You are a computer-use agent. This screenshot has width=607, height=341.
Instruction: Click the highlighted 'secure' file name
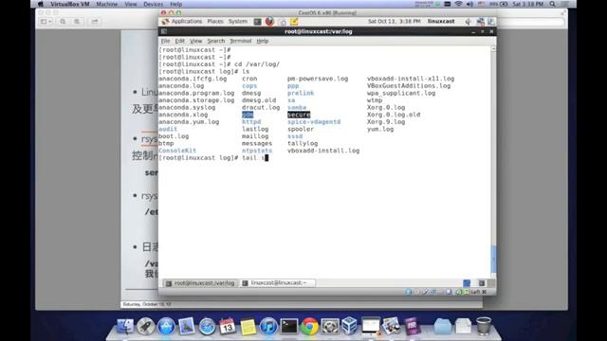point(299,115)
